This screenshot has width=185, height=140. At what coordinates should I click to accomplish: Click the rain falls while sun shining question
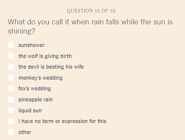90,26
